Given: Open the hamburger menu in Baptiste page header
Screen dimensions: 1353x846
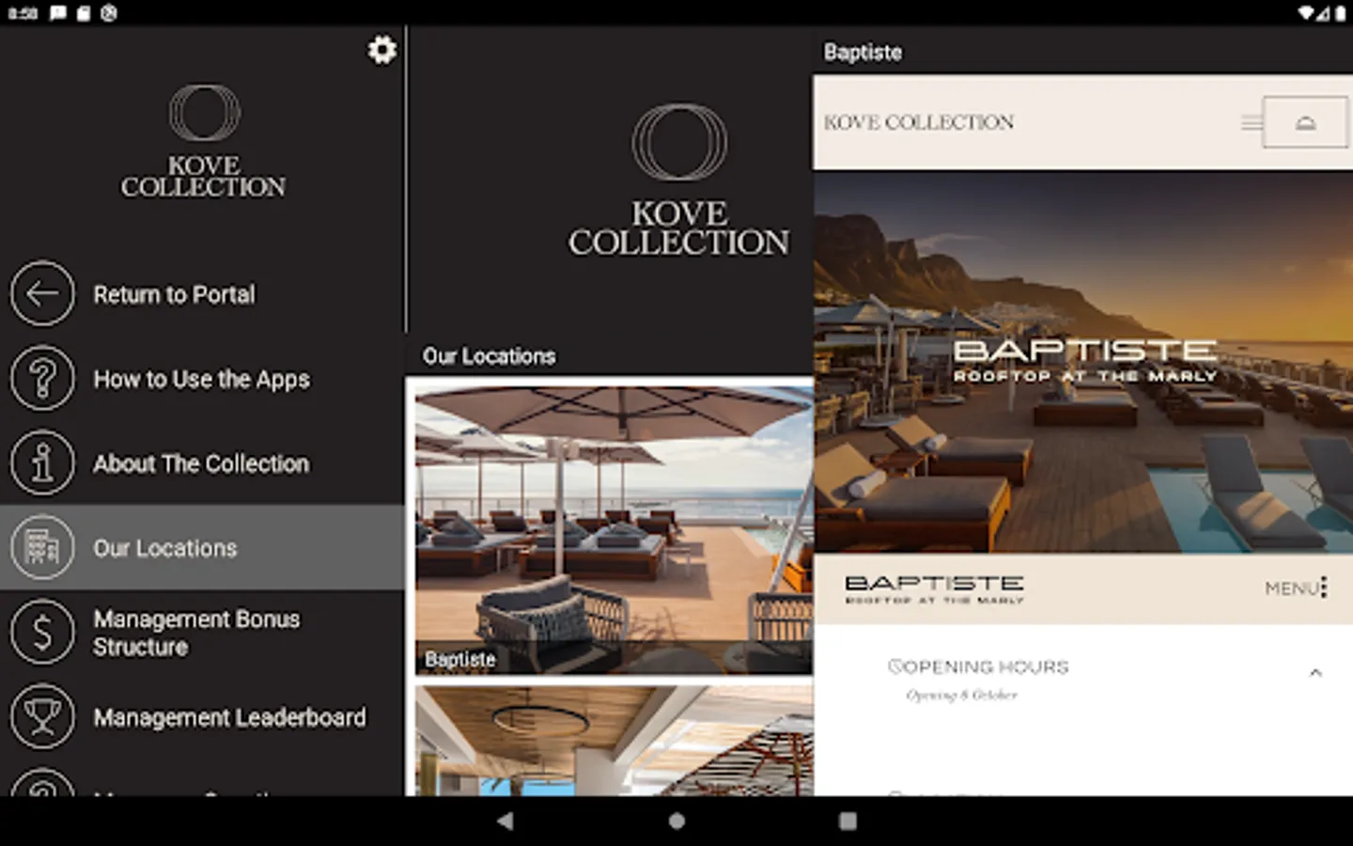Looking at the screenshot, I should (1251, 123).
